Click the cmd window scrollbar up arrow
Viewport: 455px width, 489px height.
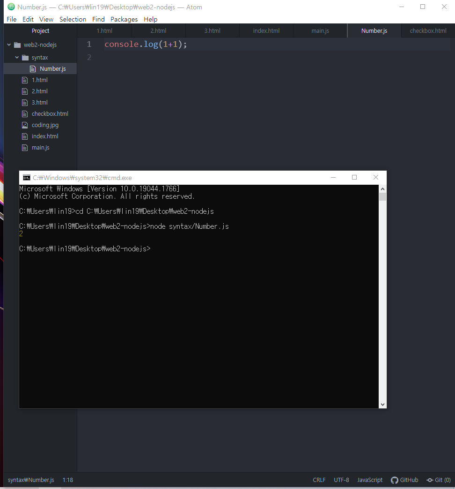[383, 189]
